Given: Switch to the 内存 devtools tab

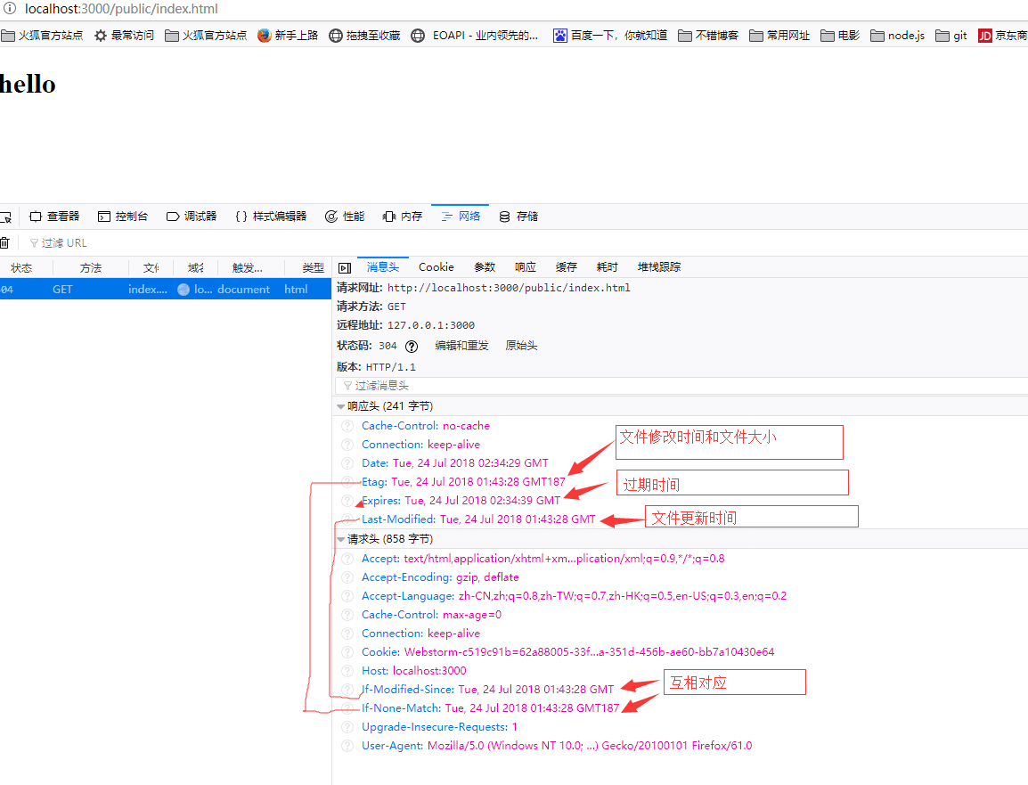Looking at the screenshot, I should [403, 217].
